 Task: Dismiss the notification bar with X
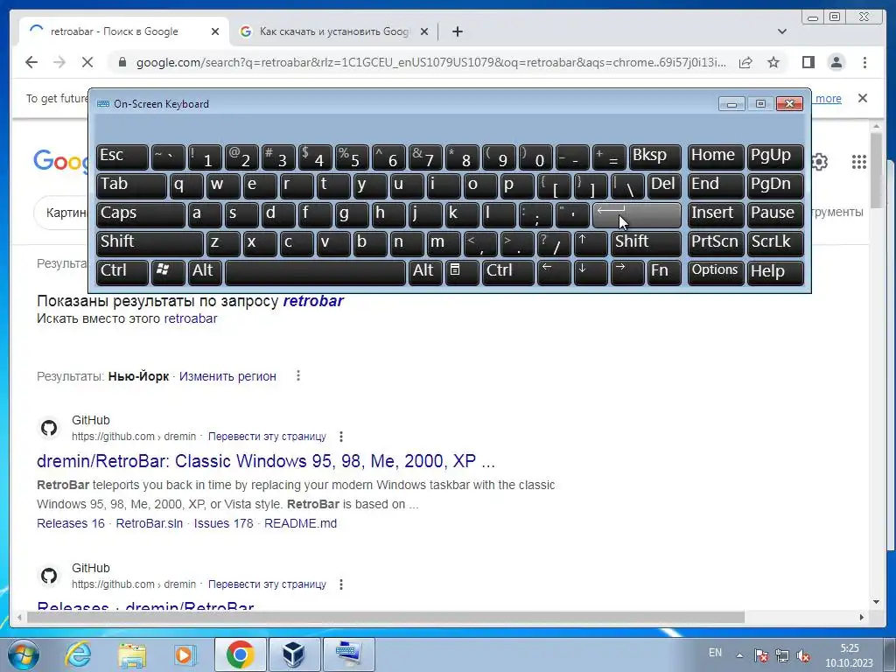(863, 98)
